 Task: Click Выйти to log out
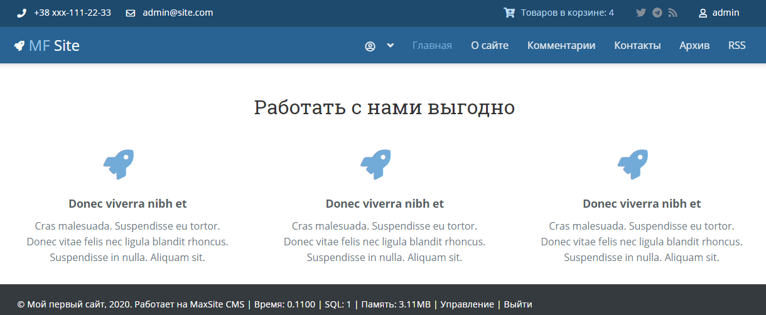click(x=518, y=304)
